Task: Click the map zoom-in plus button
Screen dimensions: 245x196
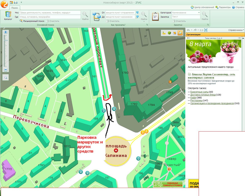Action: click(x=6, y=32)
